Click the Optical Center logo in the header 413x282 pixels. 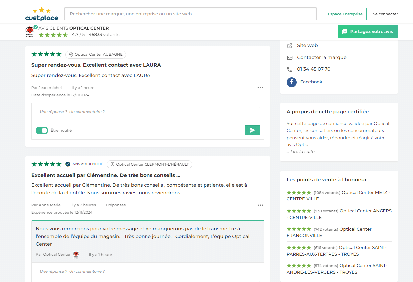click(x=30, y=31)
